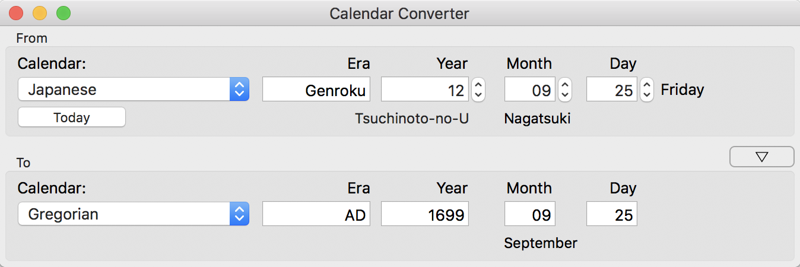800x267 pixels.
Task: Set date with the Today button
Action: pyautogui.click(x=72, y=117)
